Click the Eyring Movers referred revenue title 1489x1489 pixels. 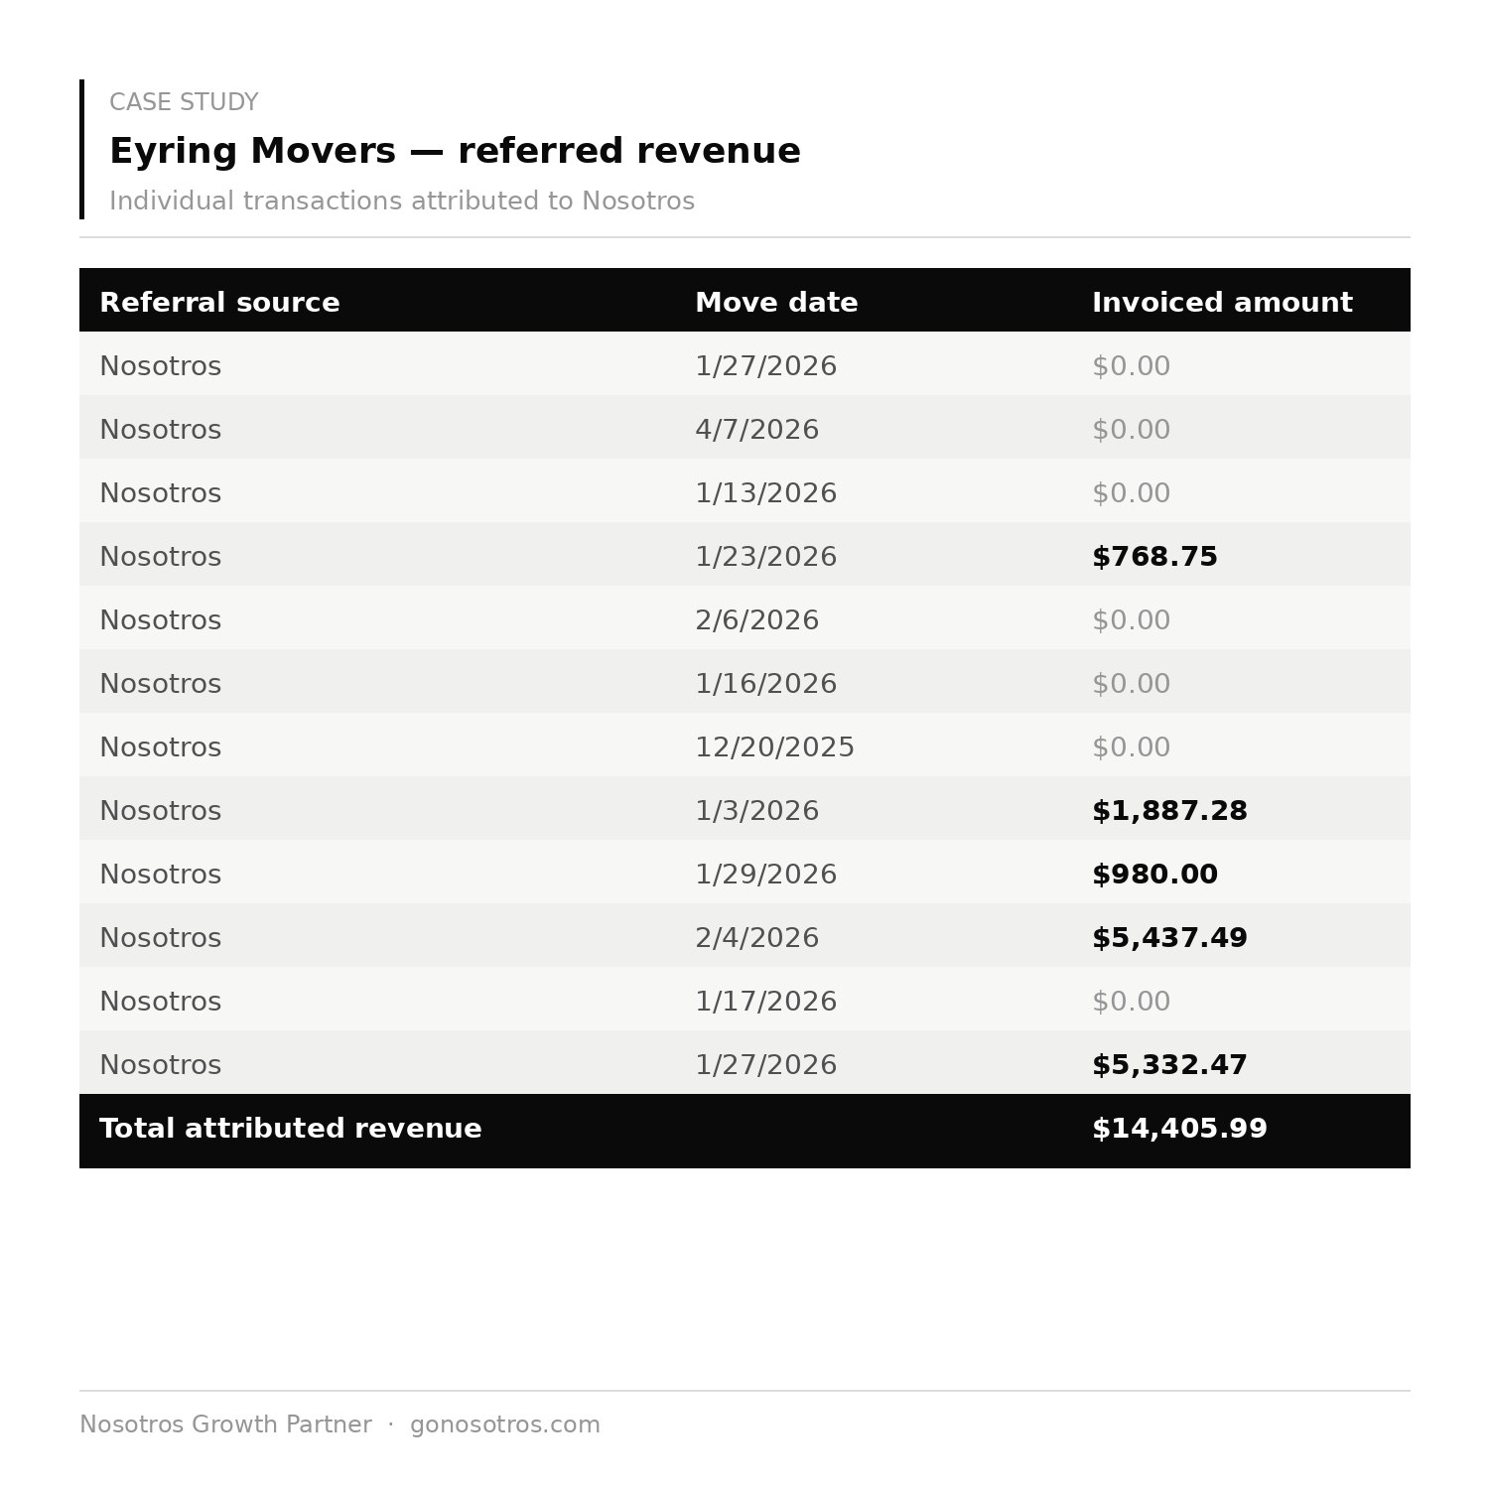point(455,152)
